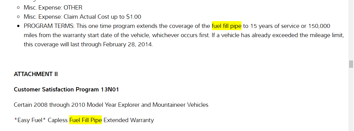Click the "Certain 2008 through 2010" text
Image resolution: width=354 pixels, height=131 pixels.
[49, 105]
